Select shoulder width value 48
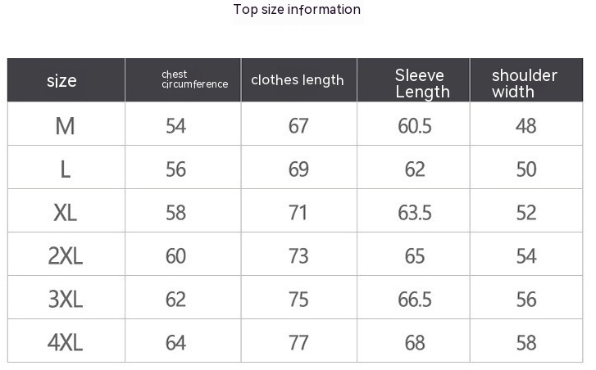Screen dimensions: 596x370 tap(525, 126)
